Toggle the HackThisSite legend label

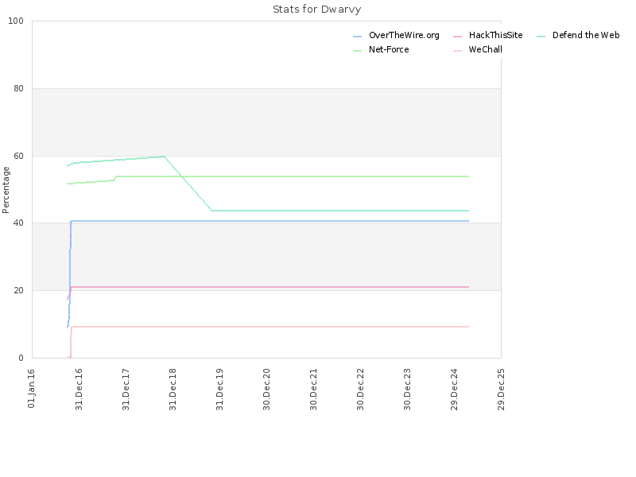tap(495, 35)
